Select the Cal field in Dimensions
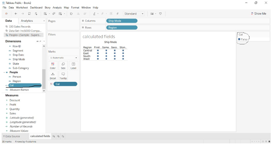The height and width of the screenshot is (145, 272). [x=25, y=85]
